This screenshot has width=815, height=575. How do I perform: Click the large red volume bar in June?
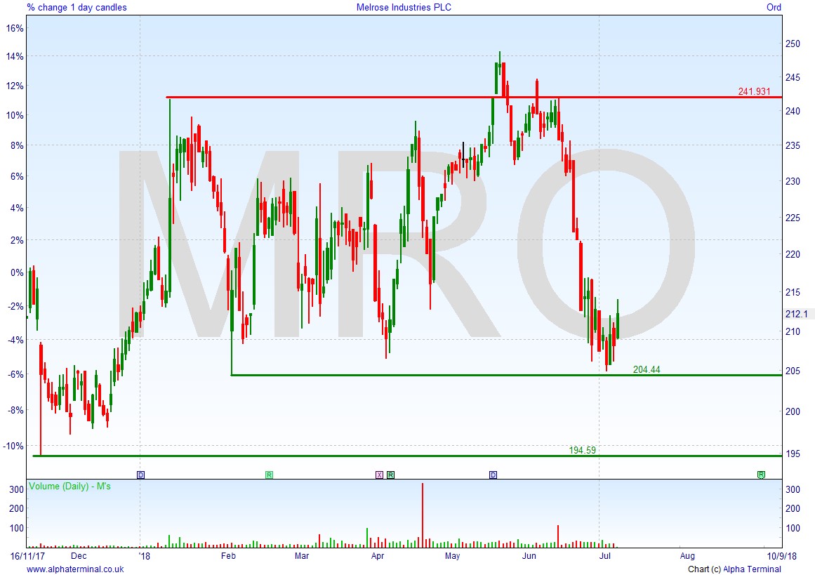coord(558,536)
